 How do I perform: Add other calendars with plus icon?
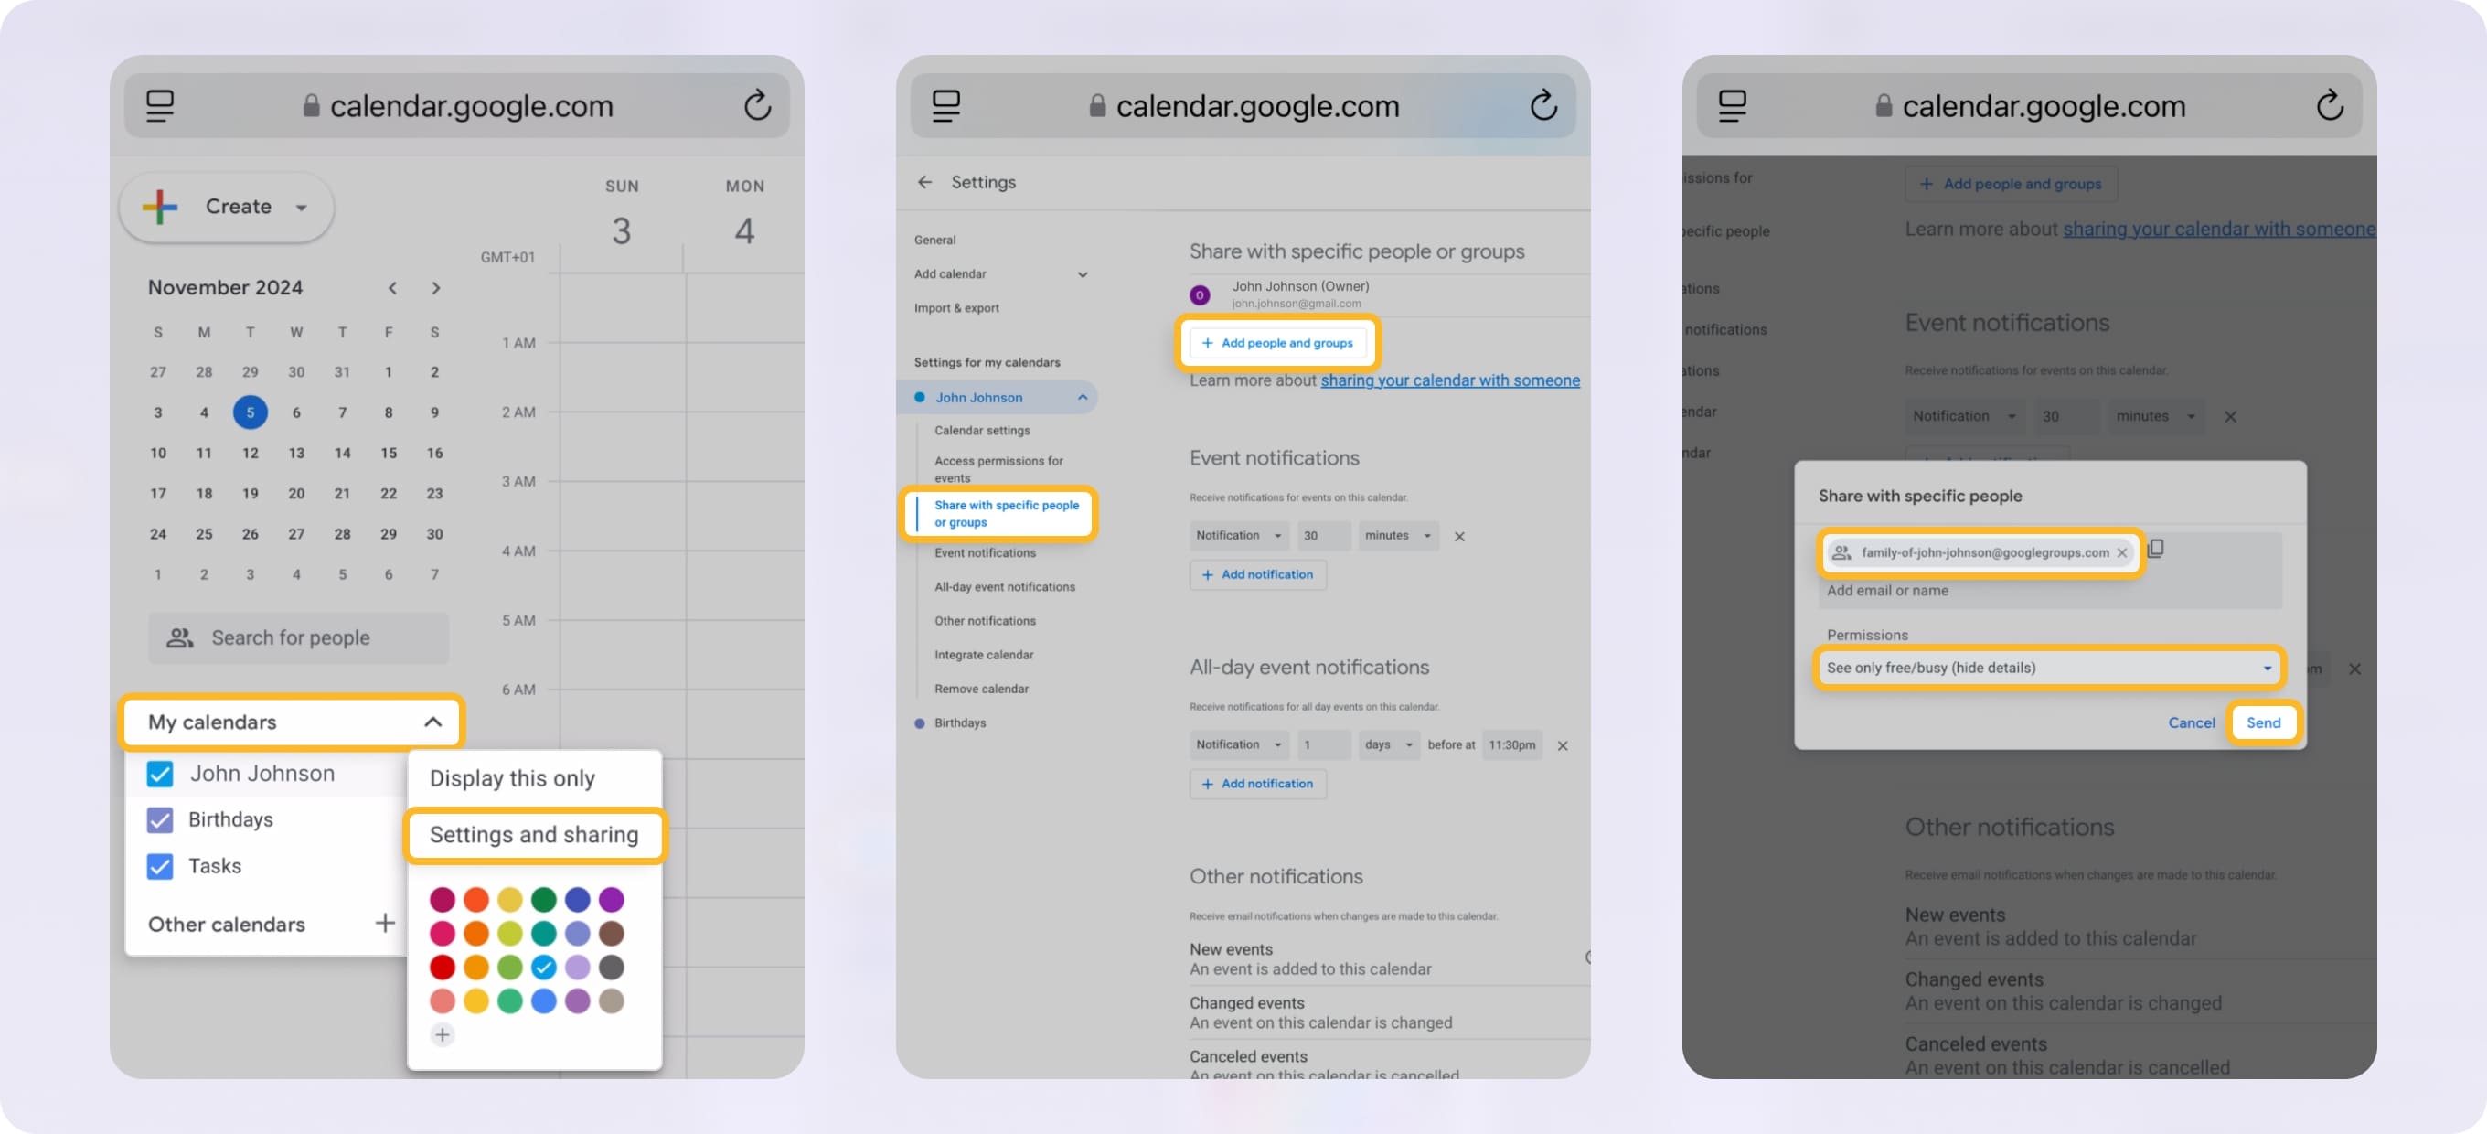tap(384, 924)
